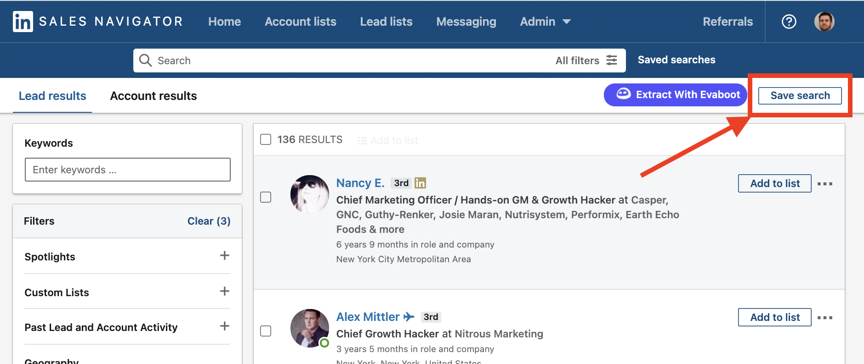The width and height of the screenshot is (864, 364).
Task: Click the 3rd degree badge beside Alex Mittler
Action: (x=431, y=317)
